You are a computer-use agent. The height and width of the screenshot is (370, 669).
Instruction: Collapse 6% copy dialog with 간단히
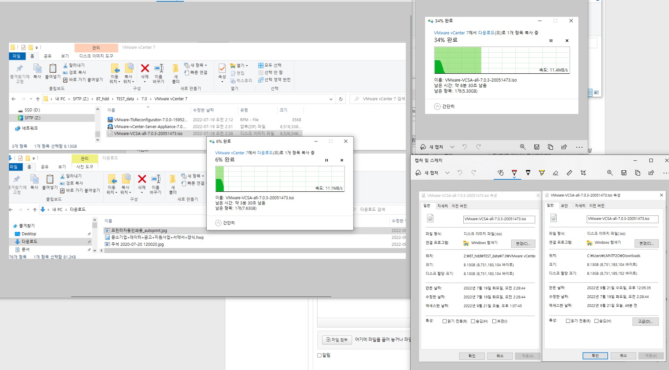[x=225, y=223]
